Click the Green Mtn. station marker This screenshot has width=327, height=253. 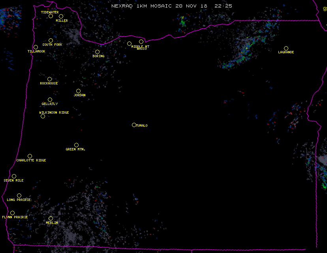tap(76, 145)
